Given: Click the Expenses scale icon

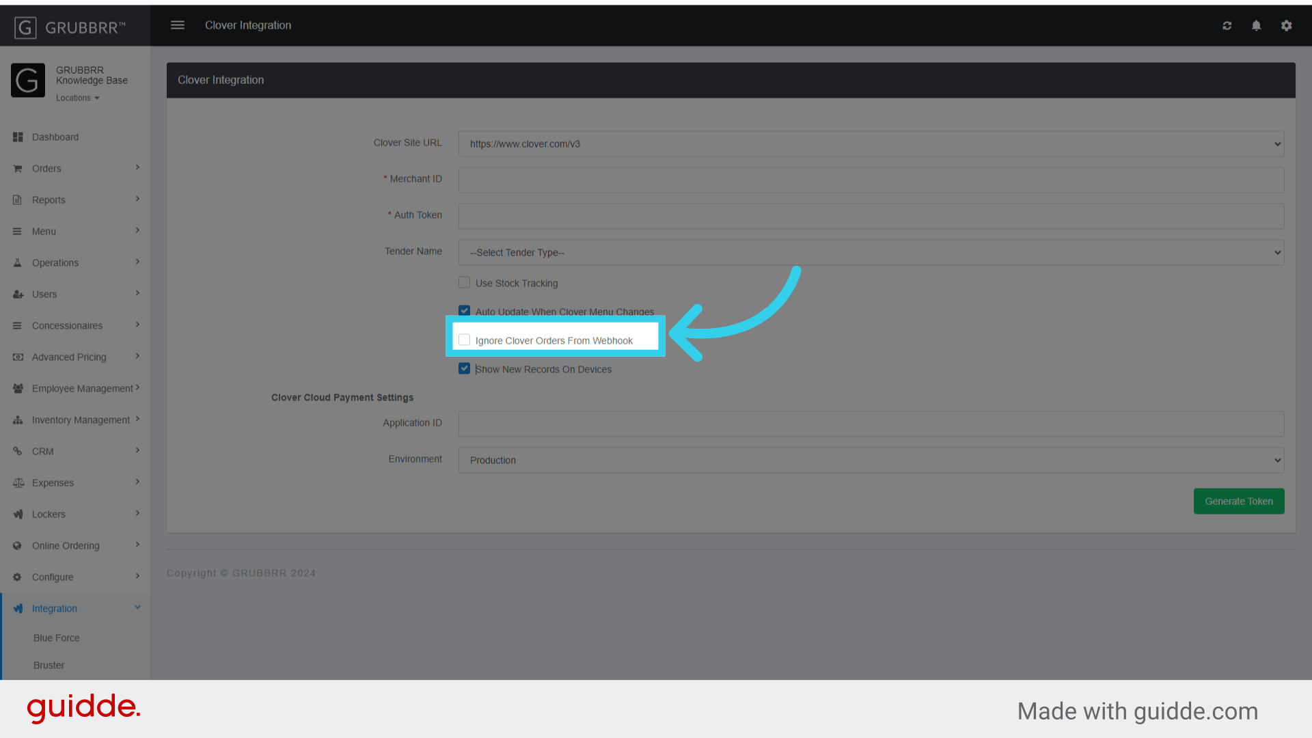Looking at the screenshot, I should [x=18, y=483].
